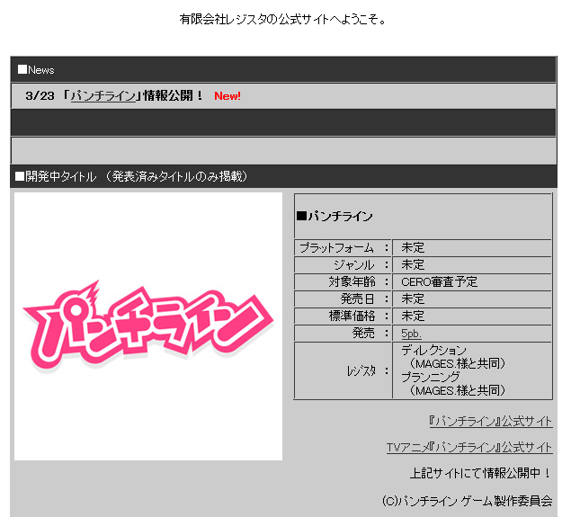Click the 発売日 label cell
This screenshot has height=517, width=571.
click(343, 299)
